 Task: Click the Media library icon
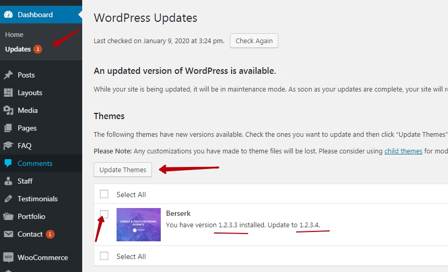8,110
